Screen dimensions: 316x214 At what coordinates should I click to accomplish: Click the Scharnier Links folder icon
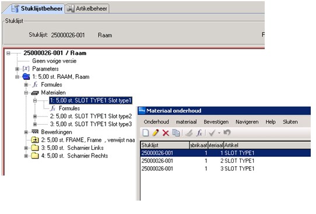[x=35, y=148]
